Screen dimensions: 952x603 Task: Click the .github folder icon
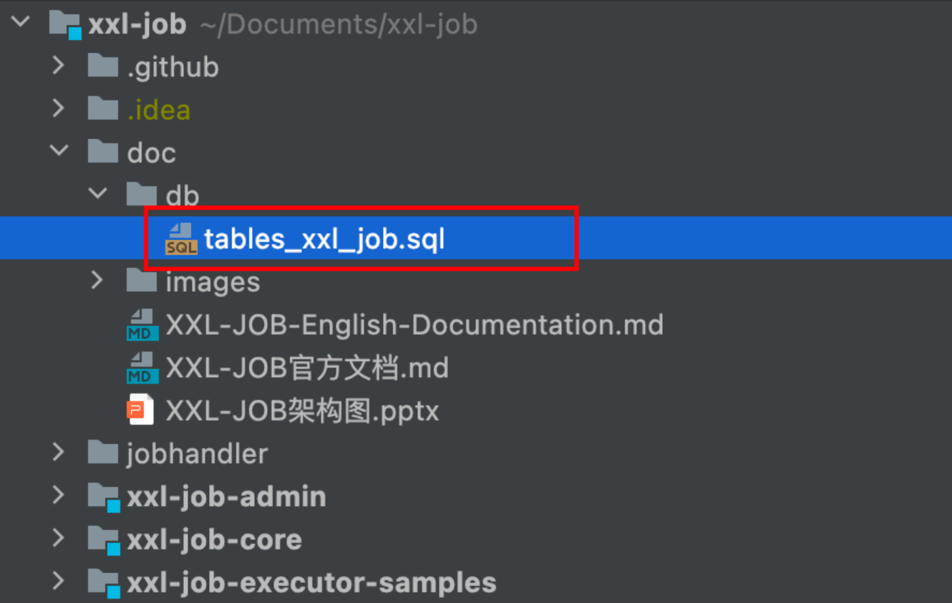pyautogui.click(x=103, y=67)
